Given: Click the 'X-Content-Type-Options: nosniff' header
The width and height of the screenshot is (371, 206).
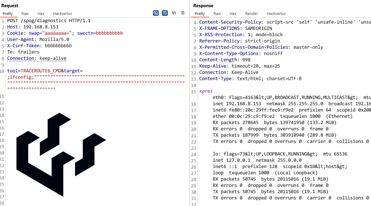Looking at the screenshot, I should click(241, 54).
